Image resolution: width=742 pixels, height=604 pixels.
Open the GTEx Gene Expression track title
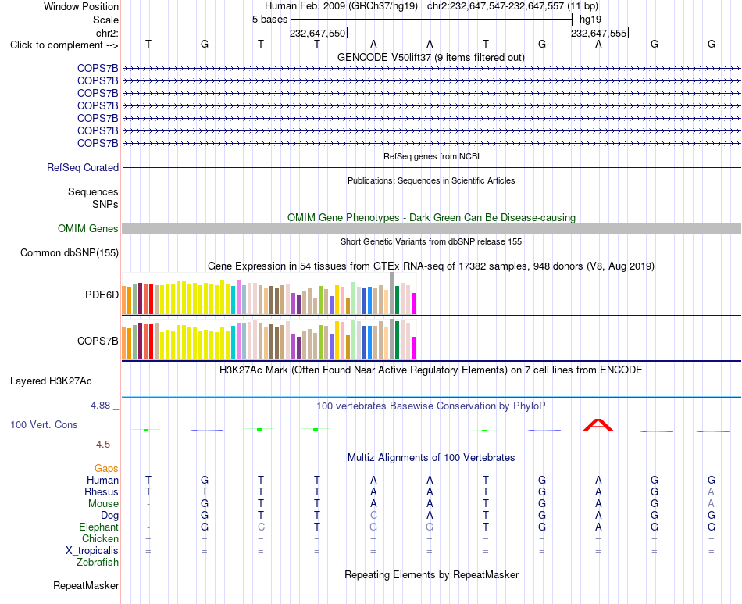tap(431, 266)
